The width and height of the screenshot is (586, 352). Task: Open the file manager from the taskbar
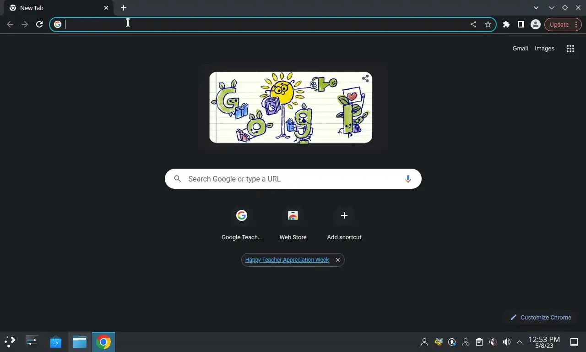(80, 342)
